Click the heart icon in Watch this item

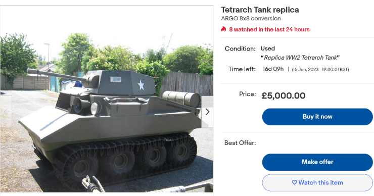tap(294, 183)
